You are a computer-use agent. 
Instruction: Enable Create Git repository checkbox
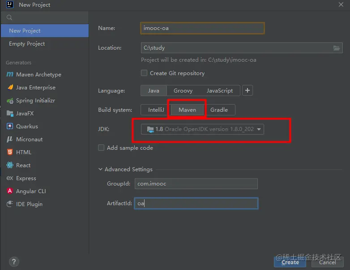(x=144, y=73)
